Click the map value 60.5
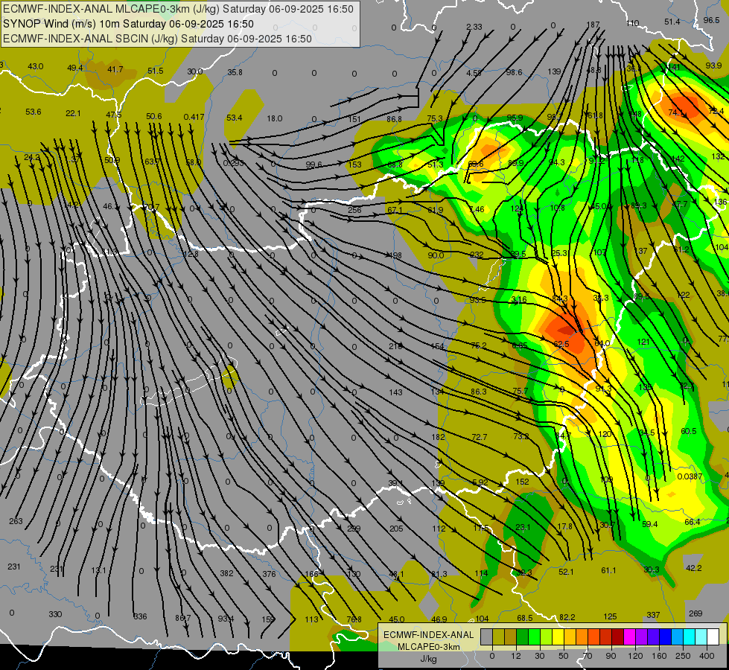 689,432
